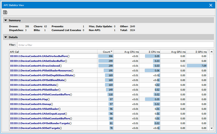Click the Filter input field
The image size is (217, 134).
click(115, 45)
